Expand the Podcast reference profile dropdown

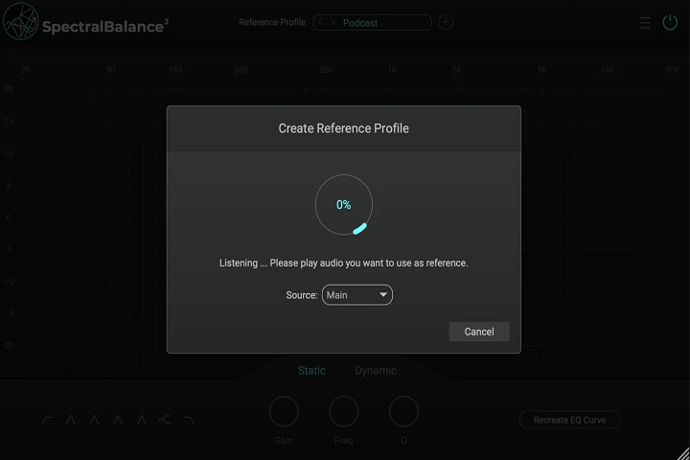click(383, 22)
